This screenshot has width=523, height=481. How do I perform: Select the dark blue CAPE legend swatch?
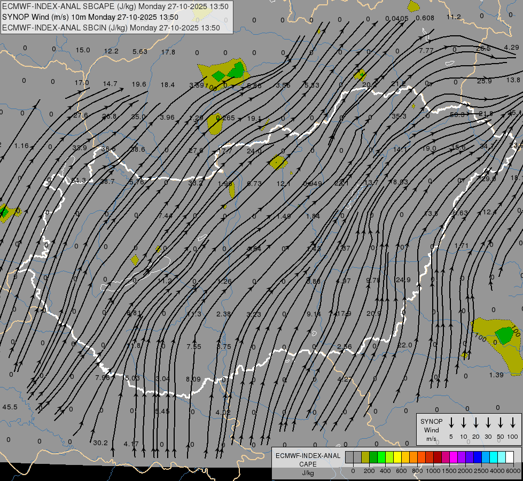point(478,457)
